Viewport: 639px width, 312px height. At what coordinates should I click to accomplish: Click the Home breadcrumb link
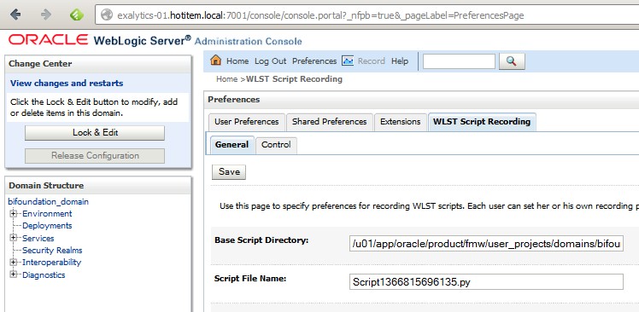[x=226, y=79]
